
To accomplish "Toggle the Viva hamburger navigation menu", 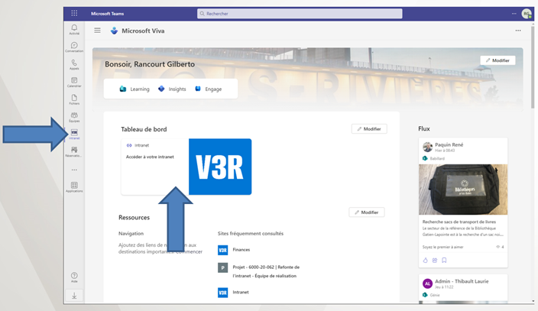I will pyautogui.click(x=98, y=31).
